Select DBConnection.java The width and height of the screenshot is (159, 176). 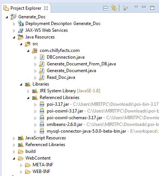65,57
